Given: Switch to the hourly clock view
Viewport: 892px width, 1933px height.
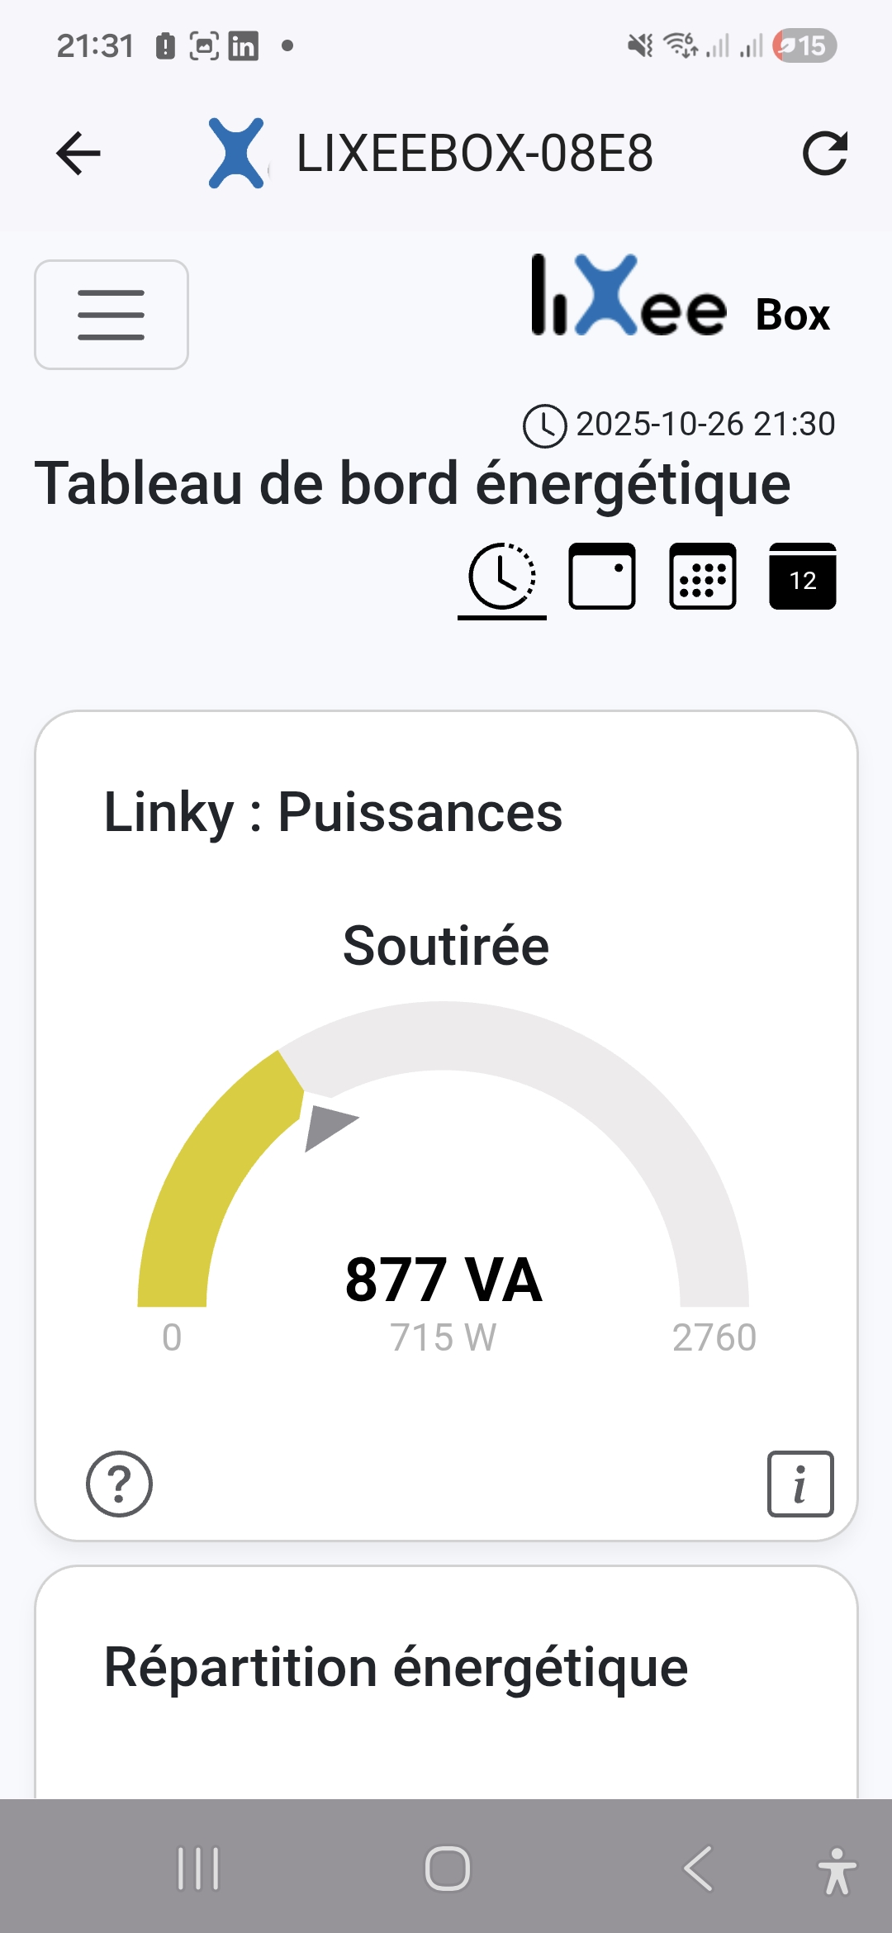Looking at the screenshot, I should click(501, 577).
